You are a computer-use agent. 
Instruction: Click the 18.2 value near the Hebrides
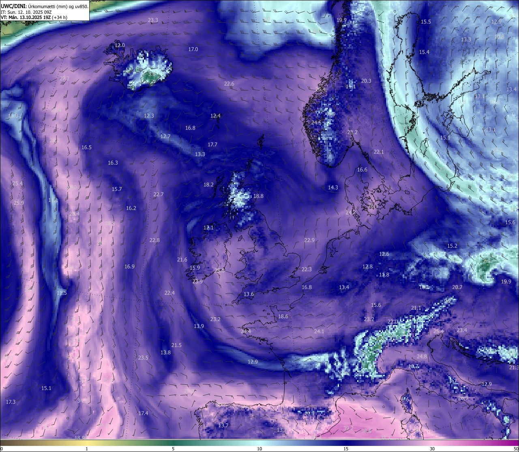208,185
